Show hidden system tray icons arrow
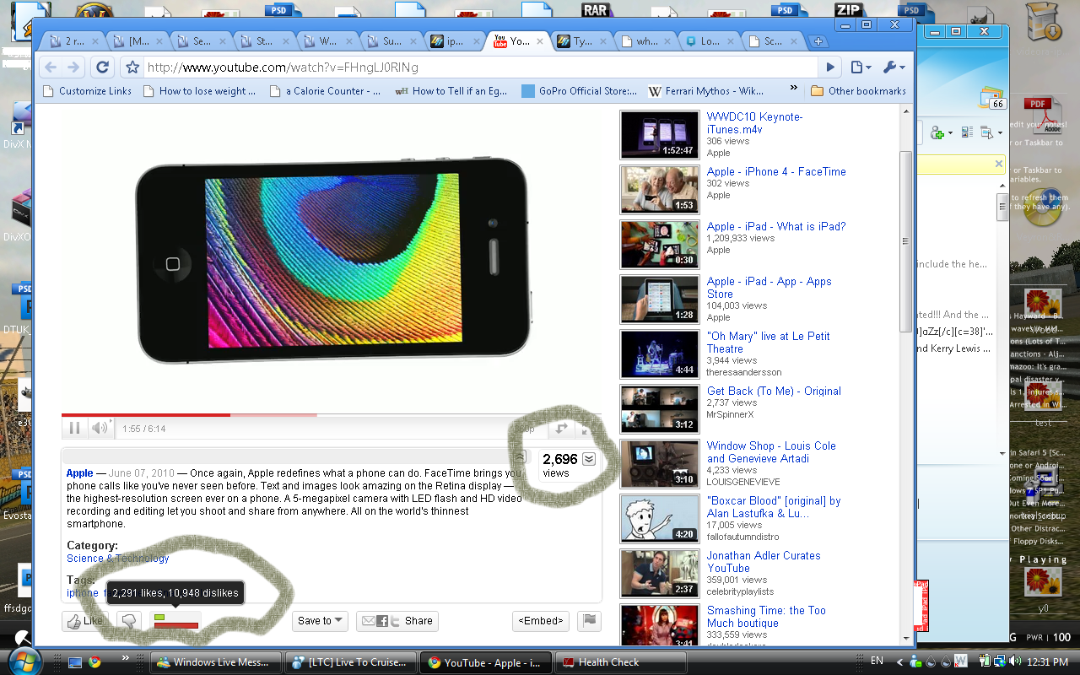Image resolution: width=1080 pixels, height=675 pixels. coord(899,661)
